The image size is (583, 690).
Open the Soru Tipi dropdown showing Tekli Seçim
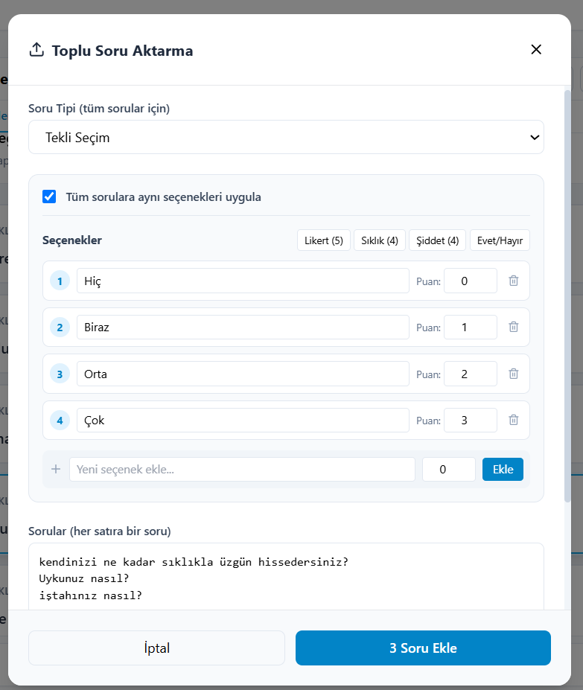click(286, 137)
